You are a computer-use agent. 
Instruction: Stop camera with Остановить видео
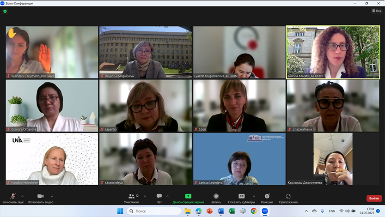[x=40, y=197]
